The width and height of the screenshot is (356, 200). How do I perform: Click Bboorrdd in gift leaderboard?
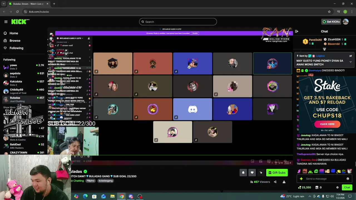tap(333, 44)
